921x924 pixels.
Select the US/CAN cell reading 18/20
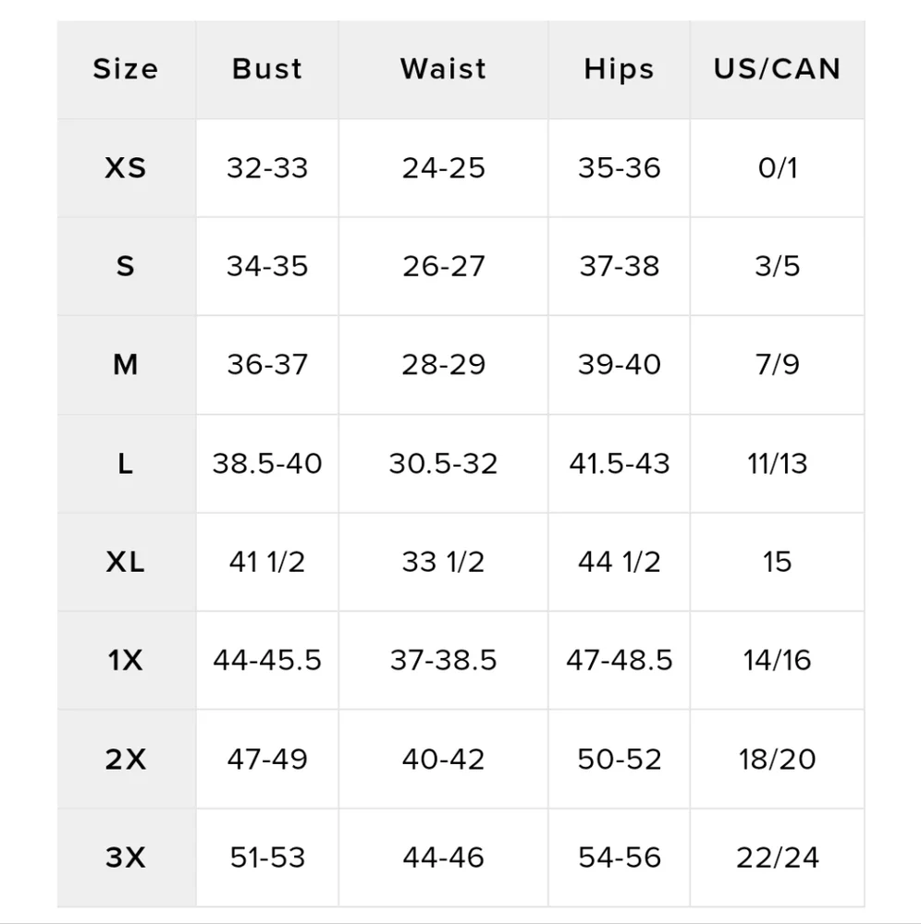pyautogui.click(x=777, y=760)
